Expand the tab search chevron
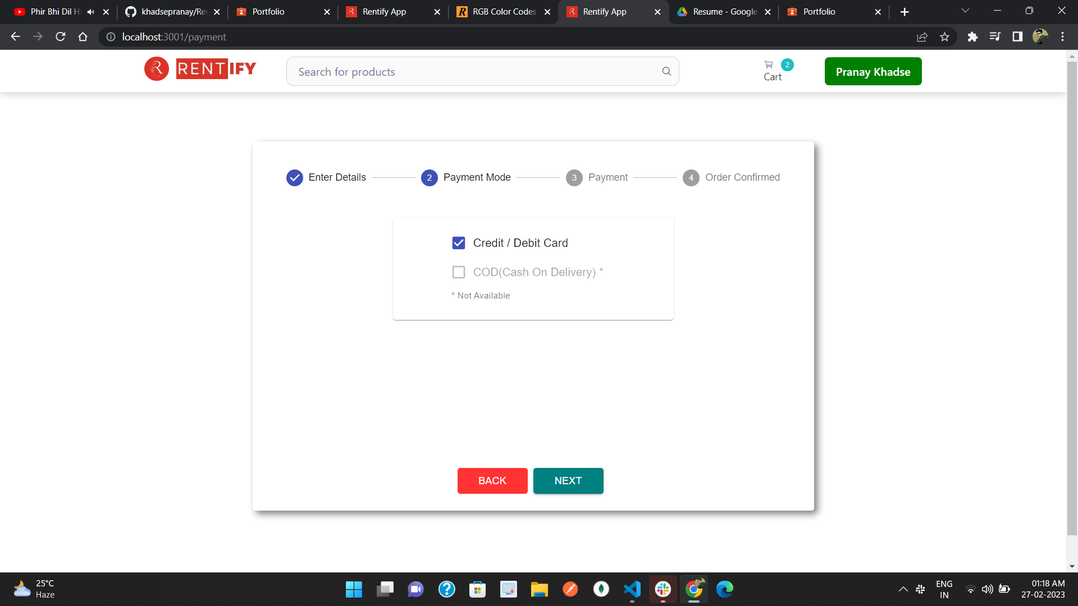This screenshot has height=606, width=1078. [965, 11]
